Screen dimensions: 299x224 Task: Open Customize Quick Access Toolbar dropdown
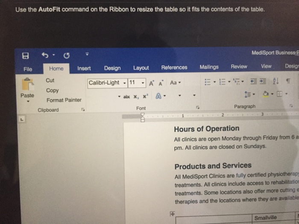coord(87,54)
